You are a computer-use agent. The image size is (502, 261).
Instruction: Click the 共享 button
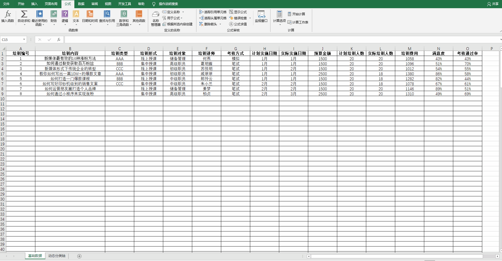click(x=493, y=4)
